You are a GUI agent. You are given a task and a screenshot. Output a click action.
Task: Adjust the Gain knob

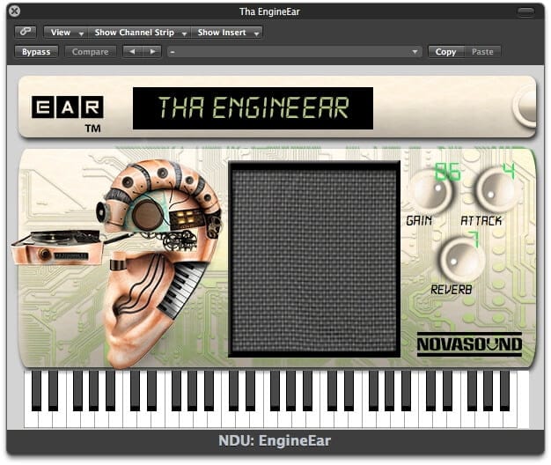(432, 193)
